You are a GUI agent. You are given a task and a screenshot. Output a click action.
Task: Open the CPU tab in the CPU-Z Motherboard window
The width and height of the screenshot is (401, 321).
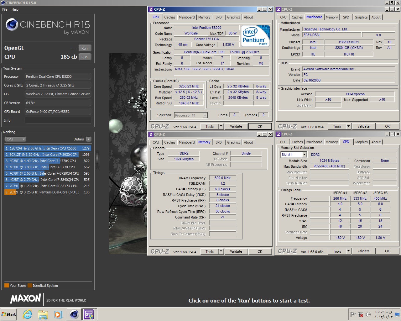pos(284,17)
